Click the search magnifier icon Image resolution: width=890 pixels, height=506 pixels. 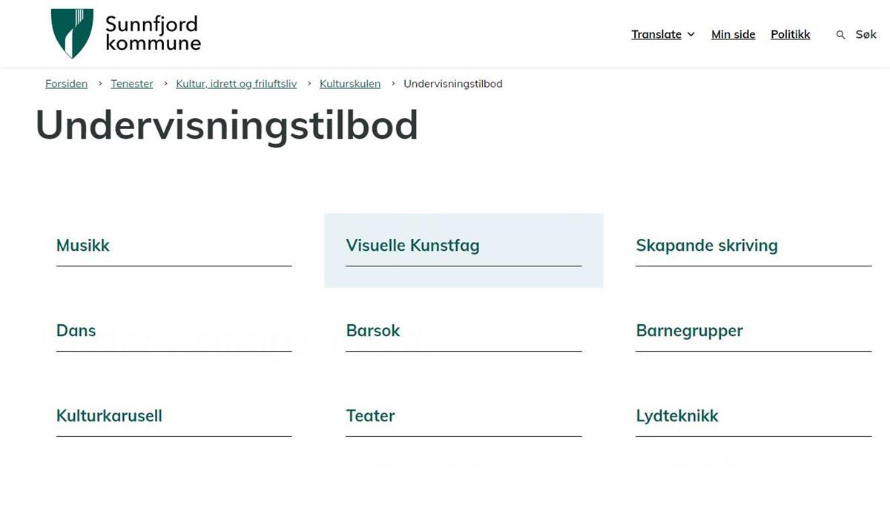point(840,35)
